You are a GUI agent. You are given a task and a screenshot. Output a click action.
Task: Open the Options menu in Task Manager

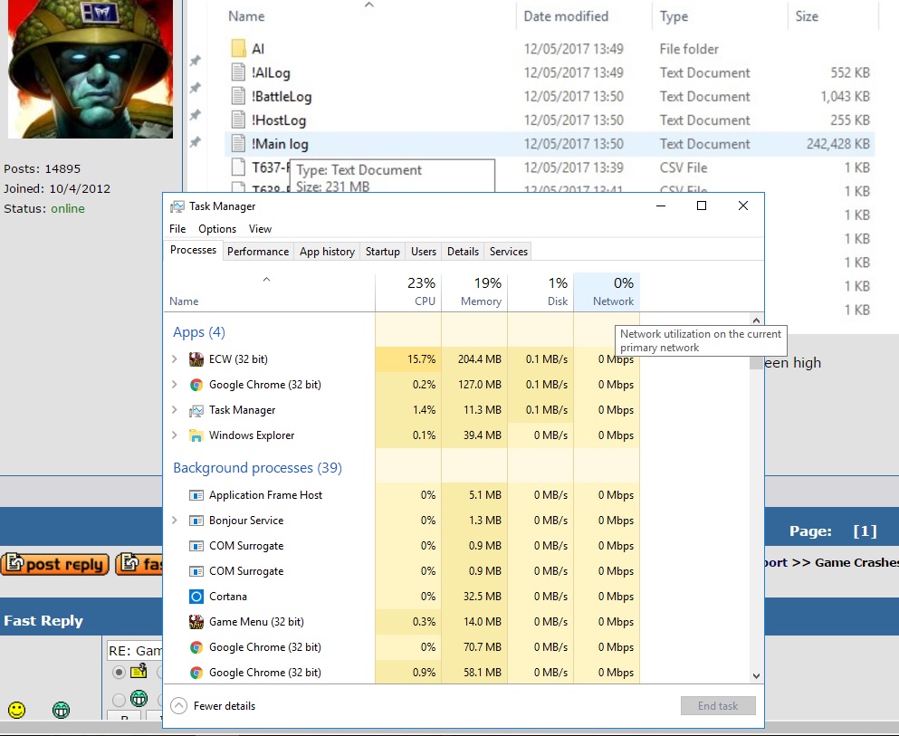217,229
